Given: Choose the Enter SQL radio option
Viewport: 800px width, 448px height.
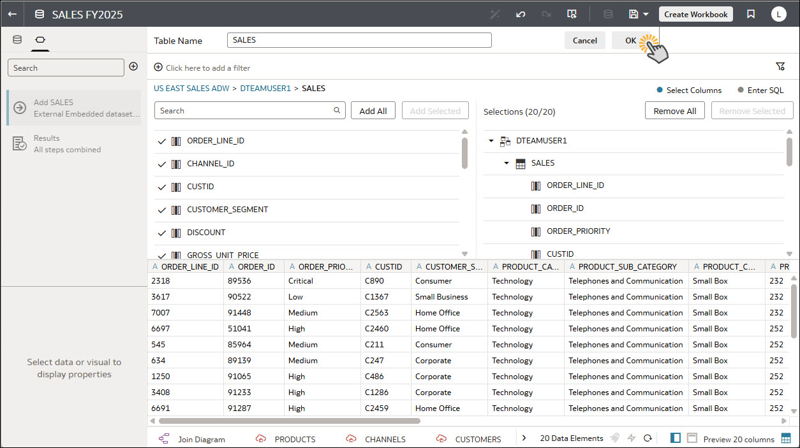Looking at the screenshot, I should 741,90.
